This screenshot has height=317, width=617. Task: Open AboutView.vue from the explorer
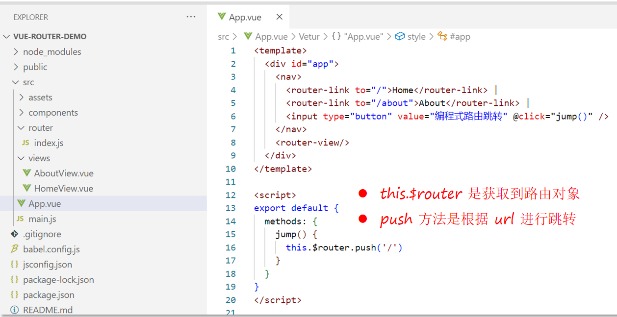click(x=64, y=173)
